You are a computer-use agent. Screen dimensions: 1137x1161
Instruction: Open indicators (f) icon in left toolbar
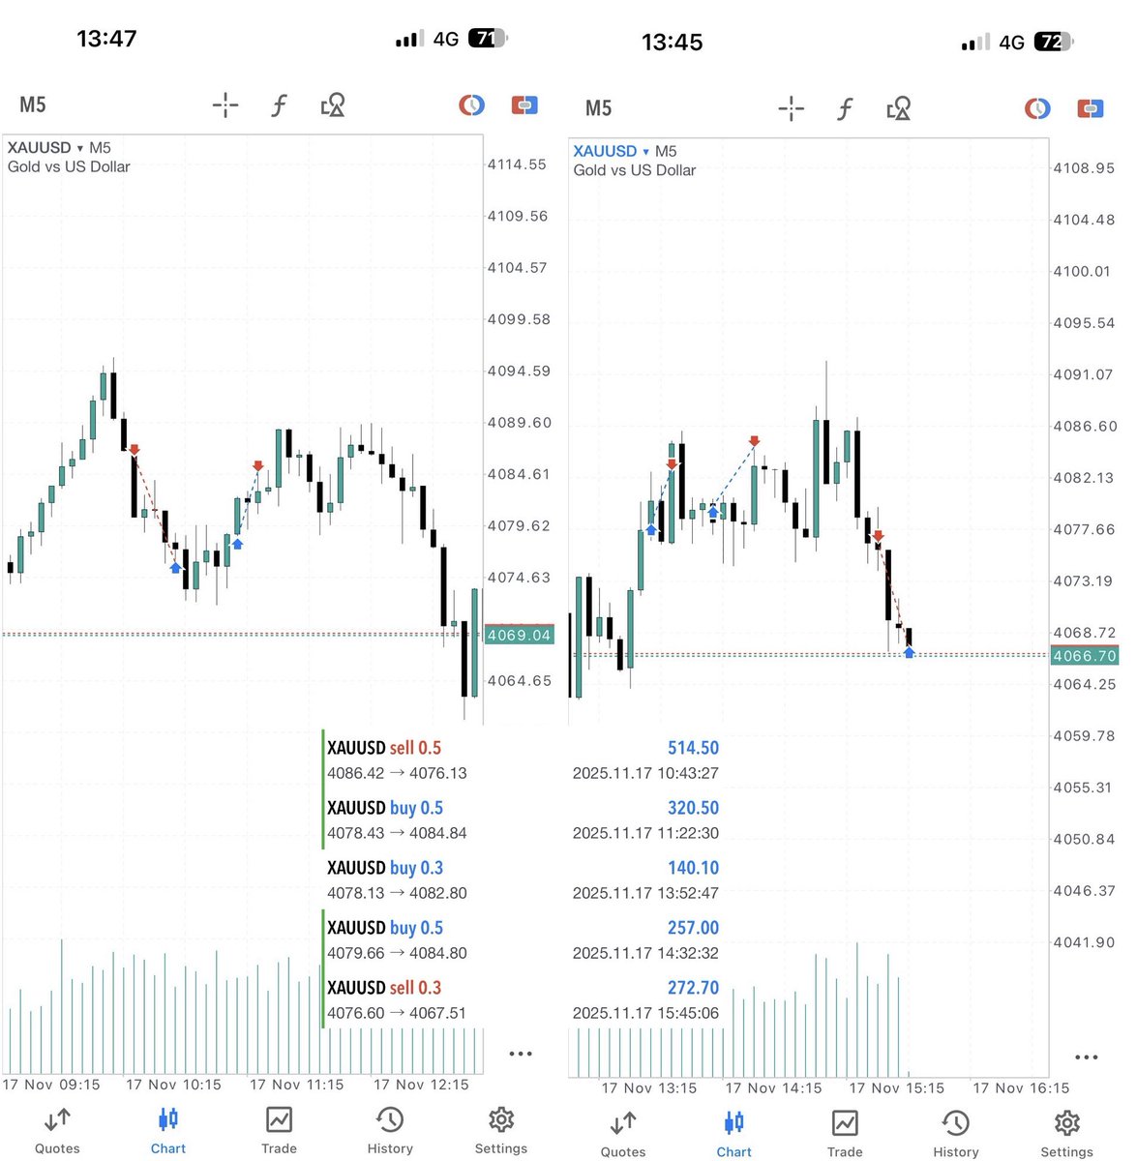coord(279,104)
